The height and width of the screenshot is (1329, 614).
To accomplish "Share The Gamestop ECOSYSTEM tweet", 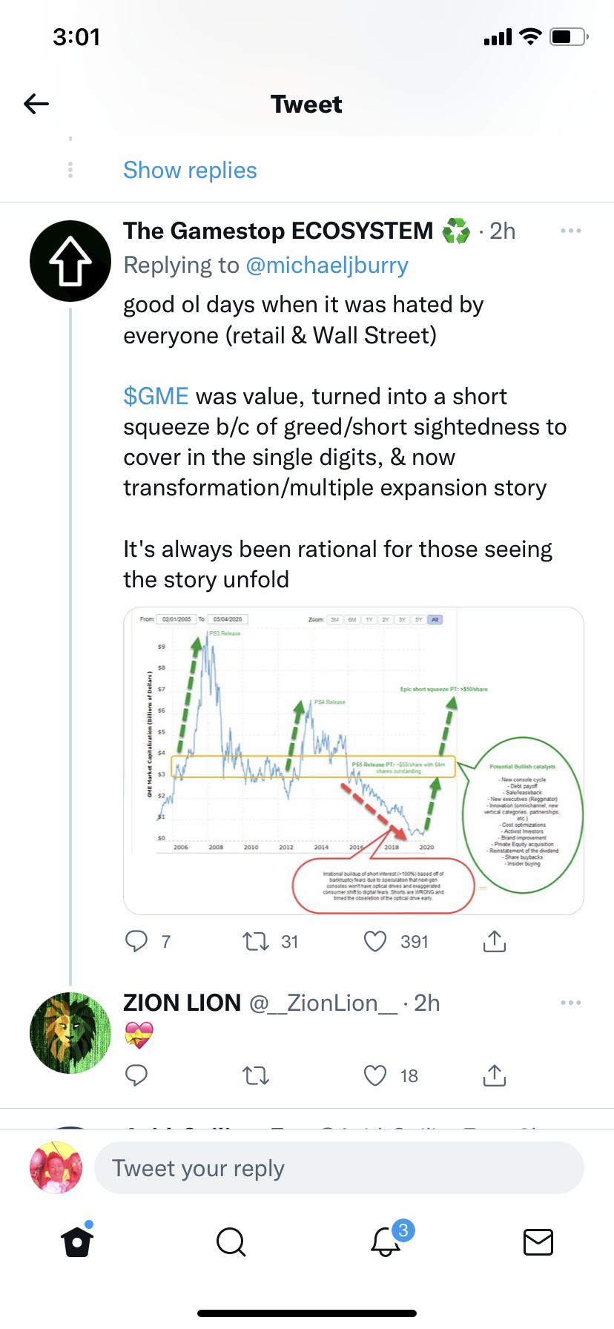I will 495,942.
